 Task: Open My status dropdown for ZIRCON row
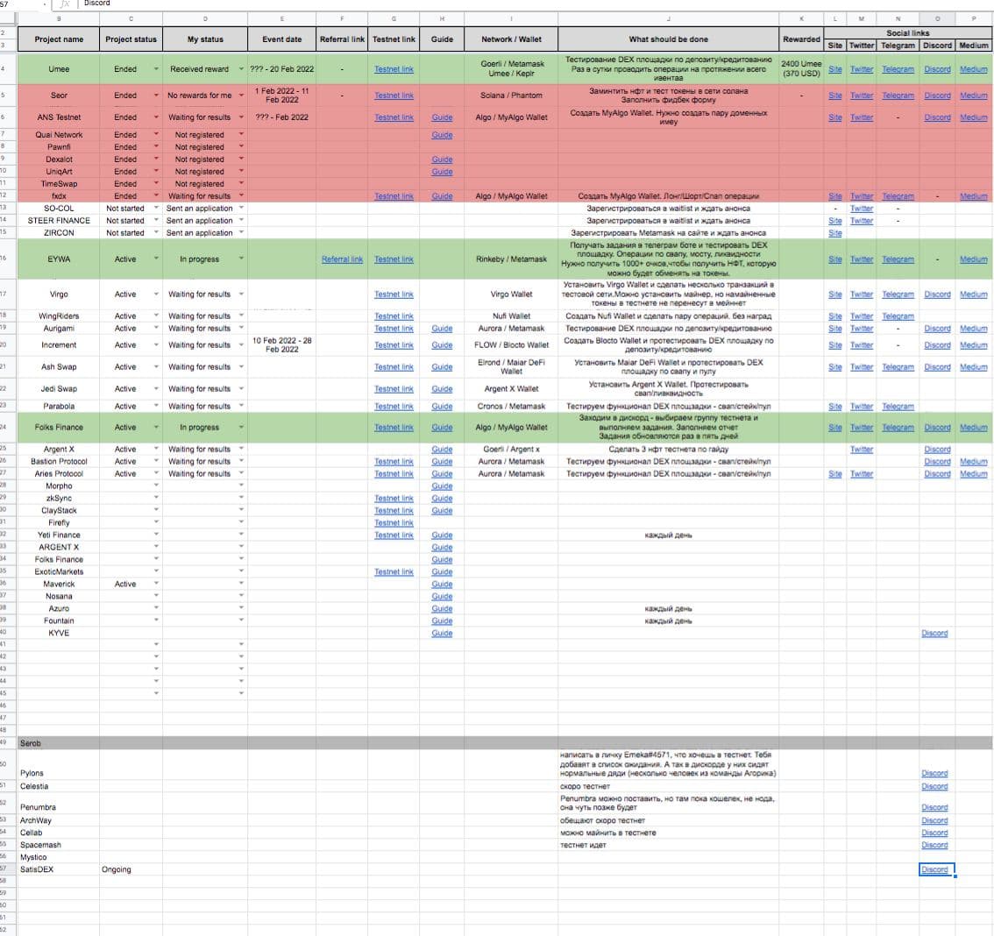click(241, 232)
